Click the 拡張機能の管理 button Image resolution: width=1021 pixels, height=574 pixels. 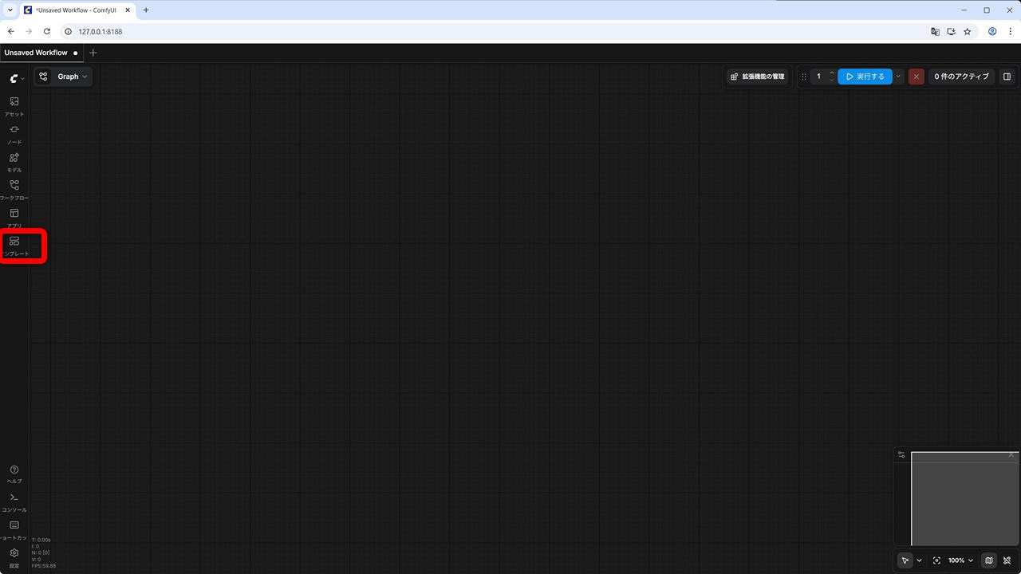coord(757,77)
